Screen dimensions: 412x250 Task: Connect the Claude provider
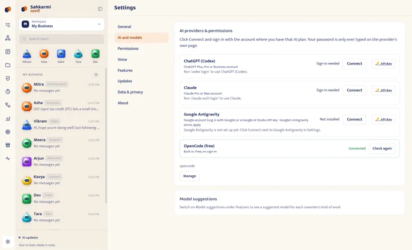[x=354, y=90]
